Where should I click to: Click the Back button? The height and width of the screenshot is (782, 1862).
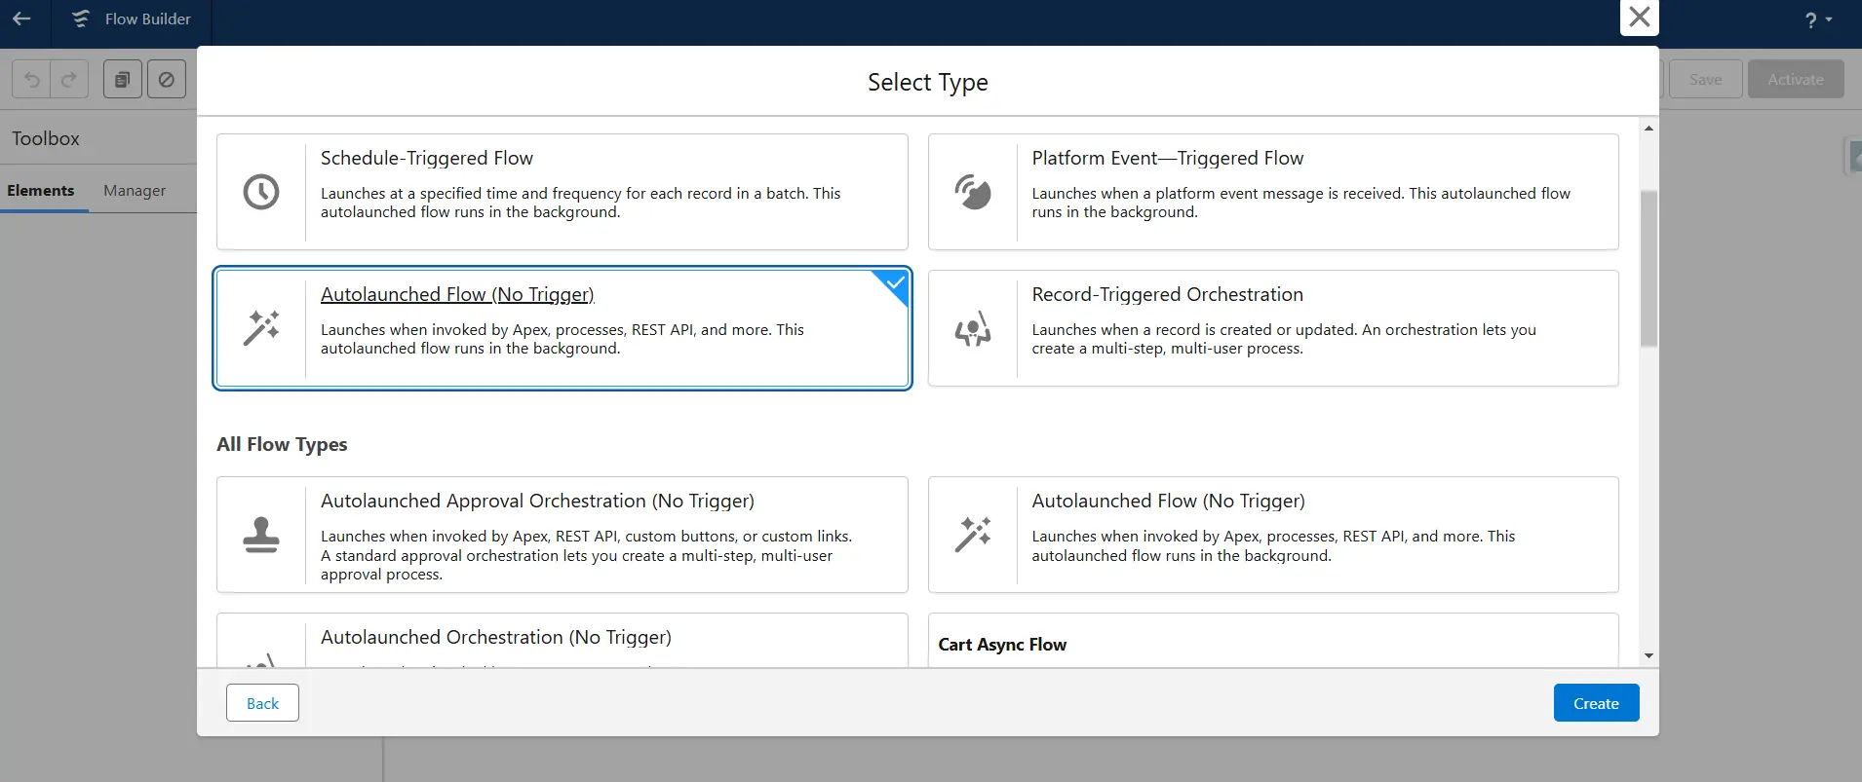(x=262, y=703)
